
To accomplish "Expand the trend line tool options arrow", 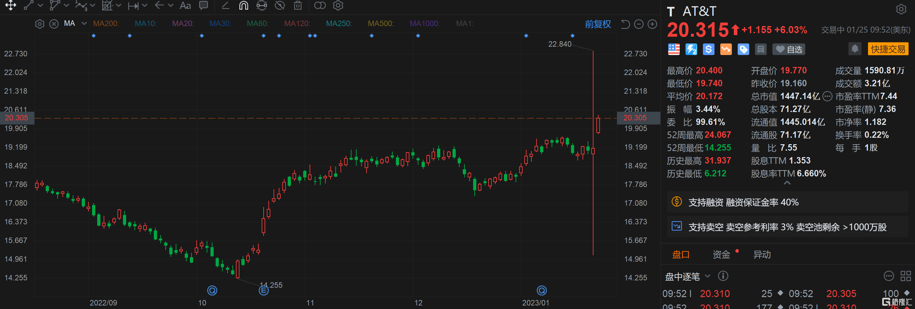I will tap(40, 5).
